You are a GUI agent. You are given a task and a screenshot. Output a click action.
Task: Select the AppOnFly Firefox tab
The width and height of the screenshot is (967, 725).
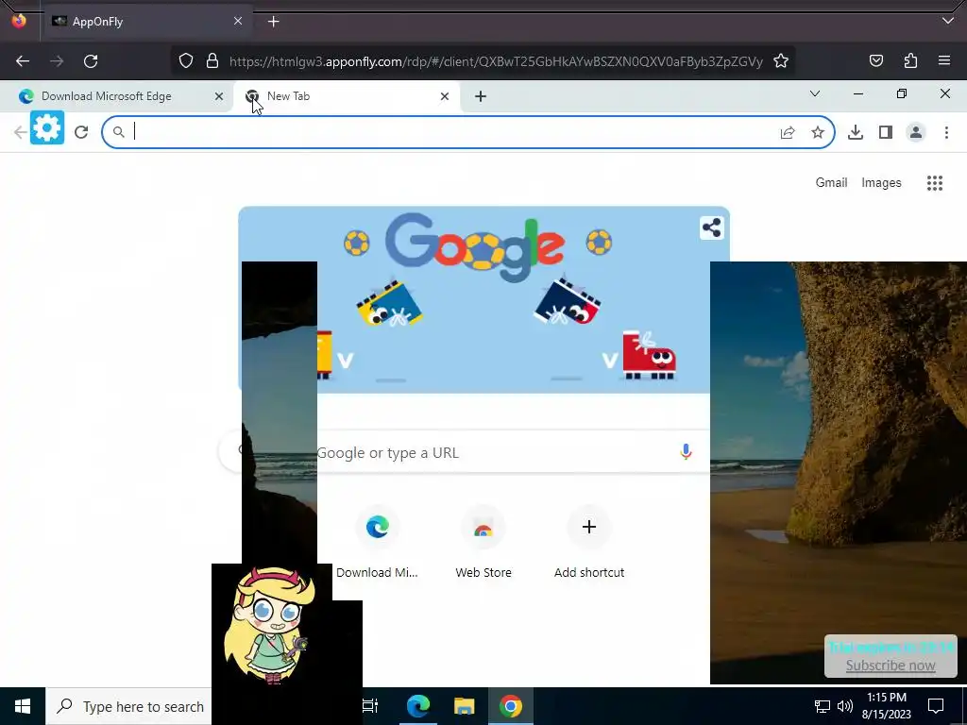pyautogui.click(x=148, y=22)
